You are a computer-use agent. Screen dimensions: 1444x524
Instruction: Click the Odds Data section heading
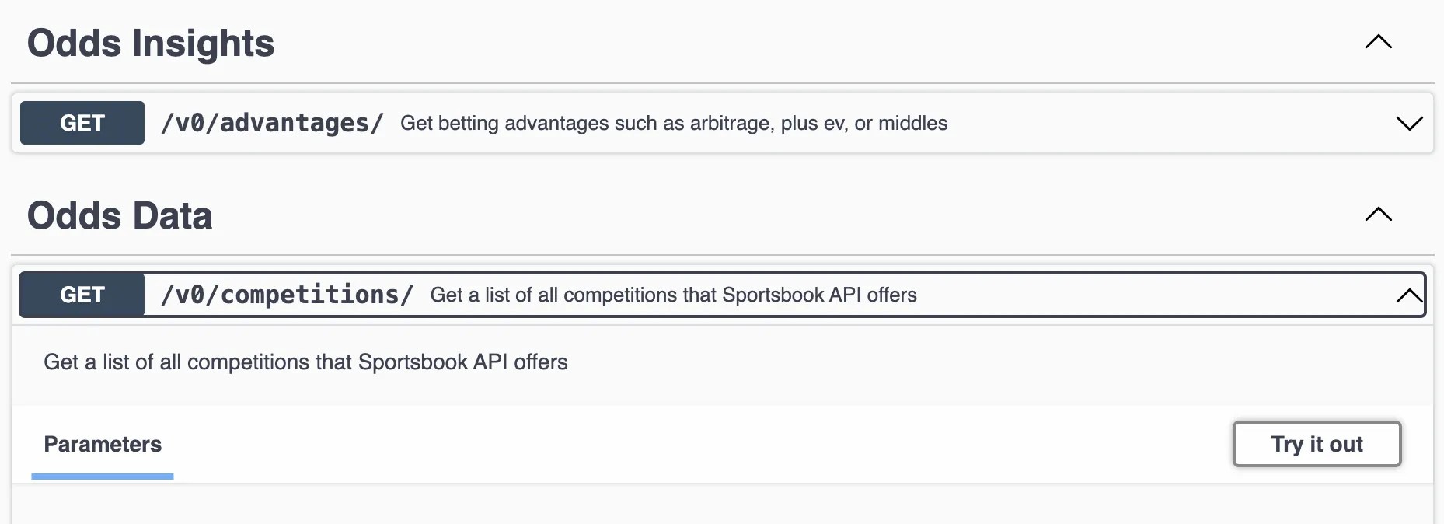120,215
